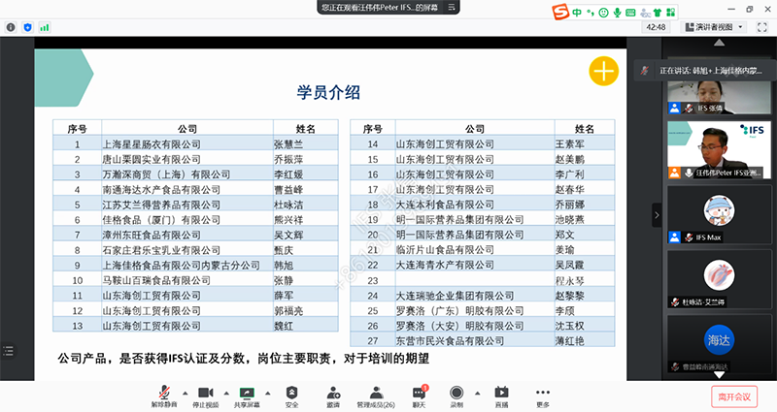Open Sogou emoji smiley icon

tap(603, 13)
